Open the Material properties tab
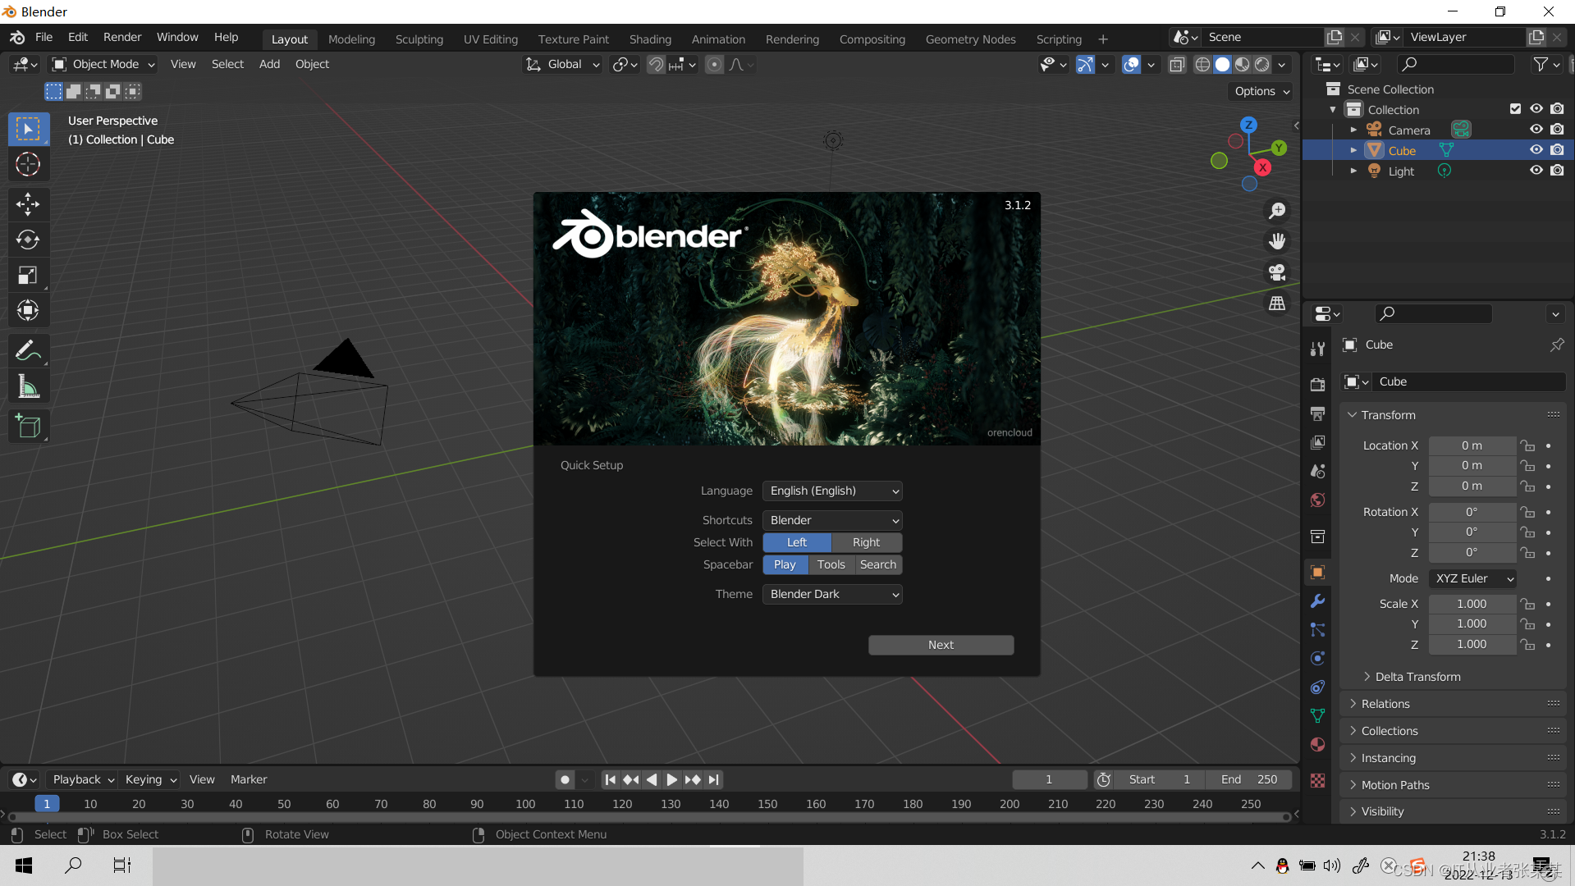This screenshot has width=1575, height=886. point(1317,744)
